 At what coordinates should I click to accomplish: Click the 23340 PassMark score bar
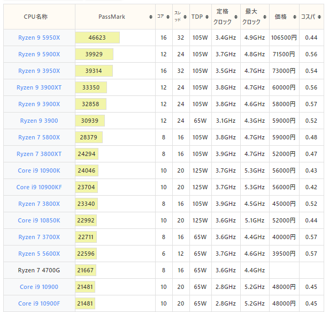(87, 204)
